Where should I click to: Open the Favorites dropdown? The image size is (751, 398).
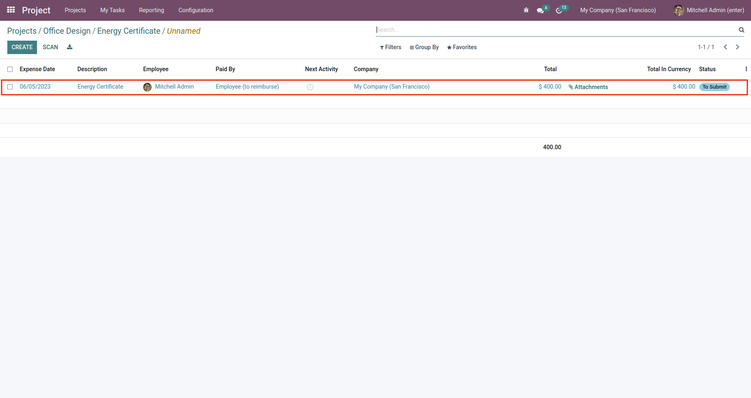(x=462, y=47)
